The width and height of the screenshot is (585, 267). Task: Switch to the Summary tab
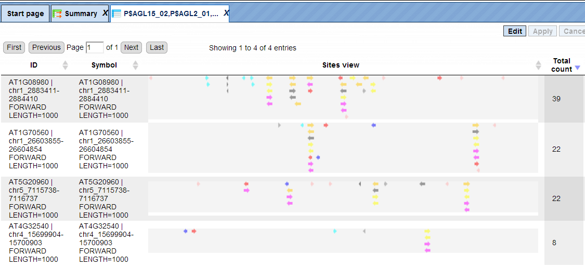(x=81, y=14)
